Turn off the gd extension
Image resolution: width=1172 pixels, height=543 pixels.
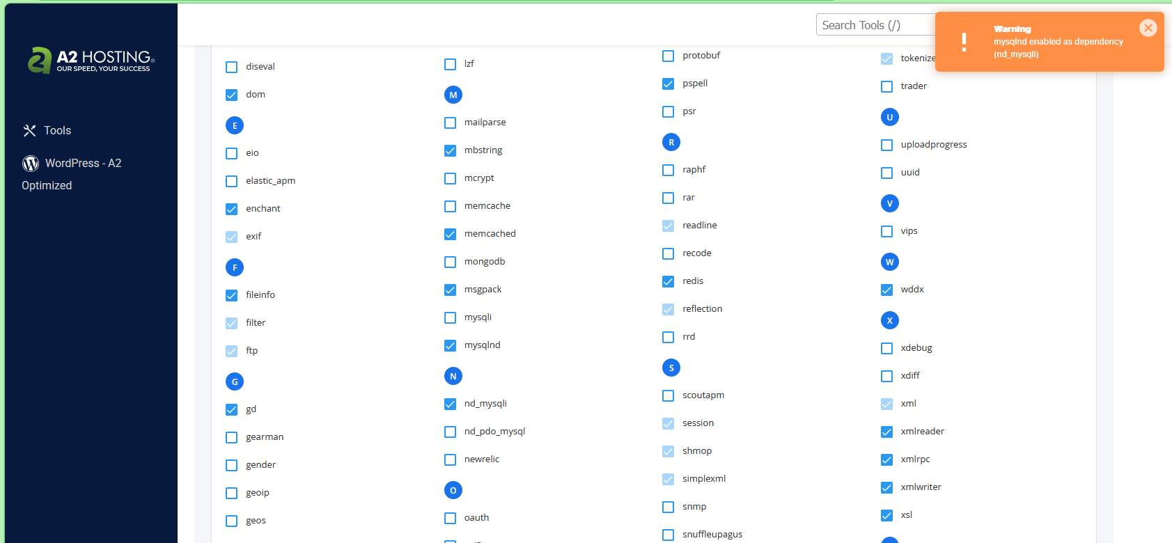point(232,409)
